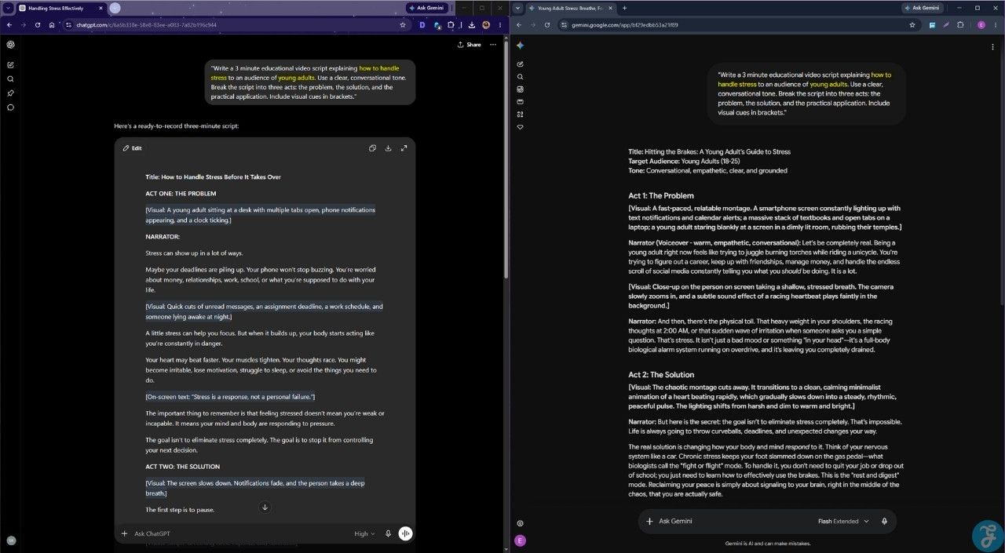This screenshot has width=1005, height=553.
Task: Open fourth sidebar icon in Gemini
Action: pyautogui.click(x=520, y=102)
